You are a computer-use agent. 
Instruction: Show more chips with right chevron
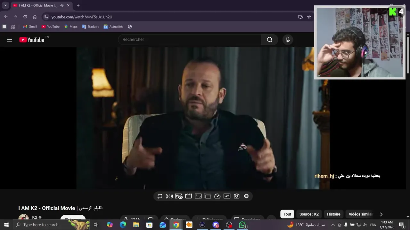coord(381,214)
